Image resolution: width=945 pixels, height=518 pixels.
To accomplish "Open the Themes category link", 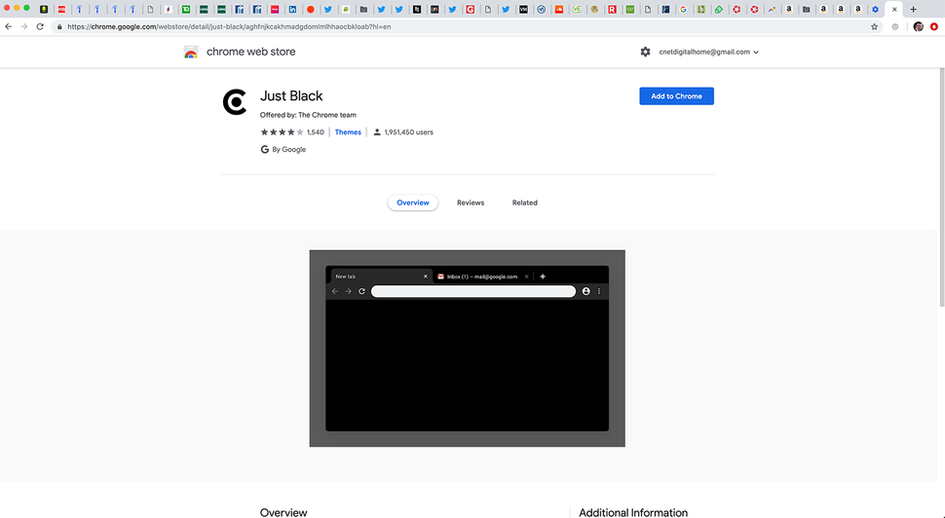I will point(348,131).
